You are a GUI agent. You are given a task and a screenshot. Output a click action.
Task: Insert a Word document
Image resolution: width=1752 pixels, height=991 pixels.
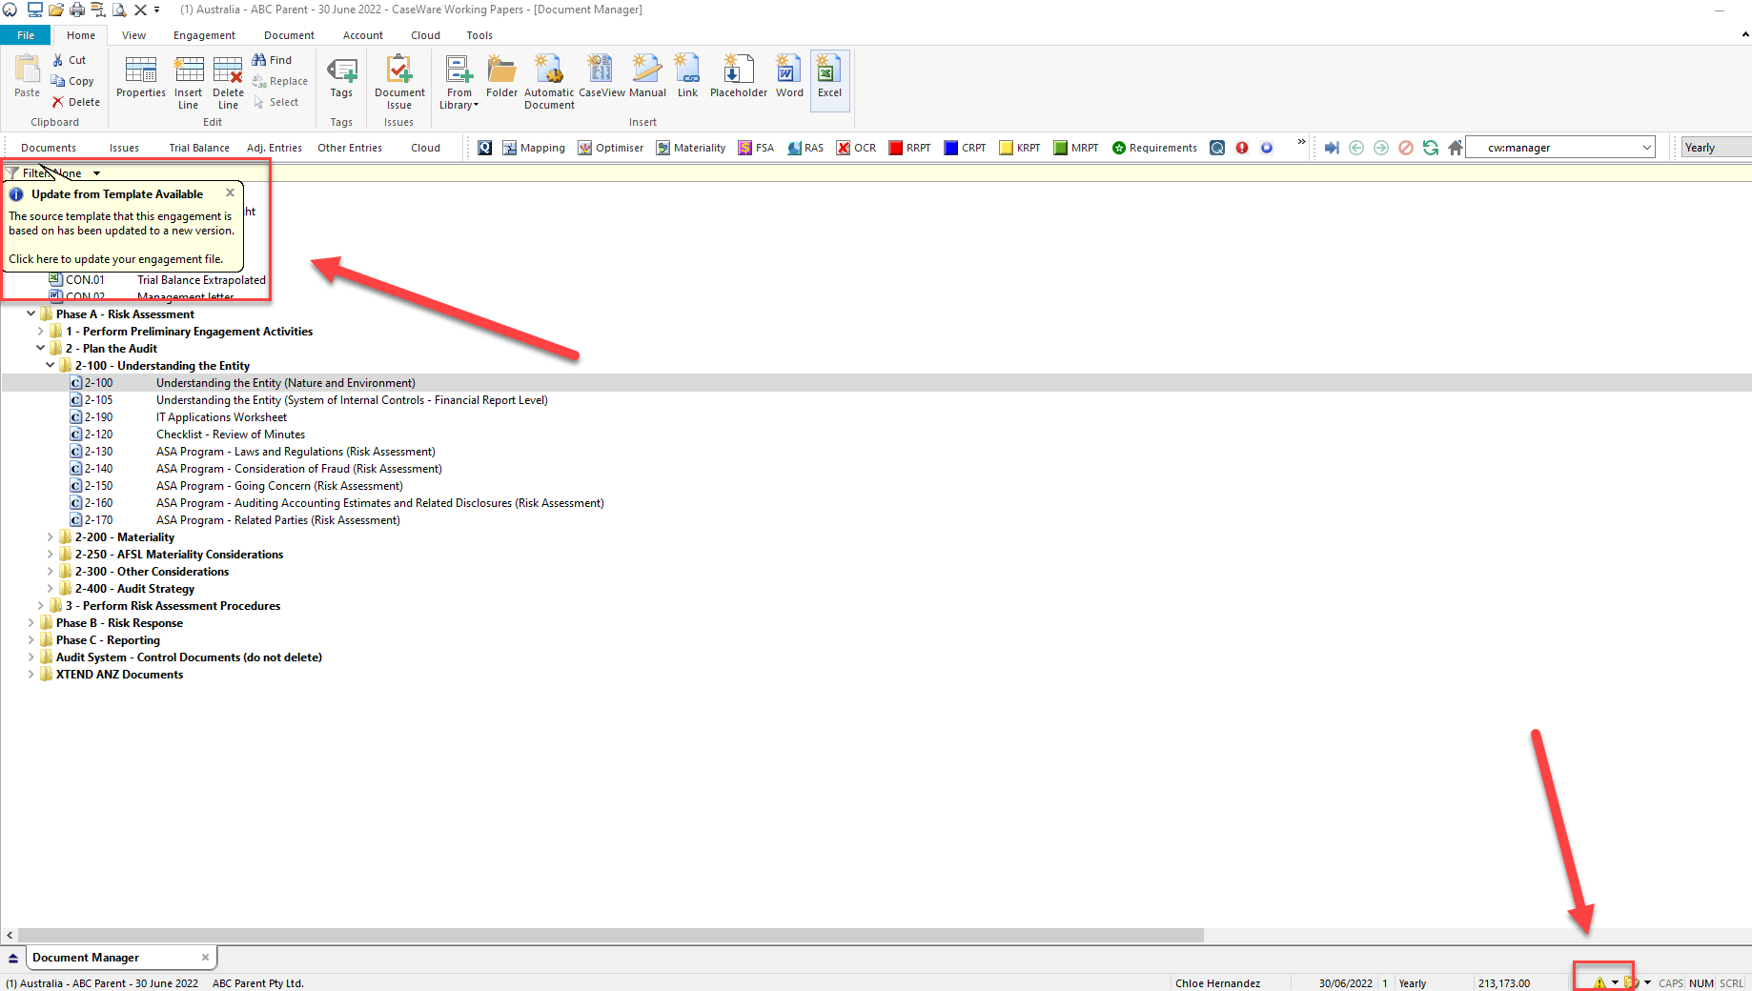pyautogui.click(x=789, y=77)
